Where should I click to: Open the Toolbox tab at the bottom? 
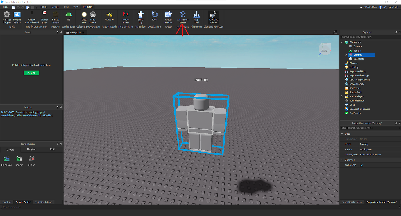[7, 202]
